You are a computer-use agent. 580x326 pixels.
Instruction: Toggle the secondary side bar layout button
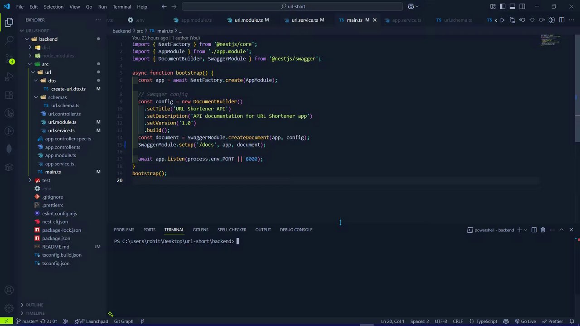click(x=522, y=6)
